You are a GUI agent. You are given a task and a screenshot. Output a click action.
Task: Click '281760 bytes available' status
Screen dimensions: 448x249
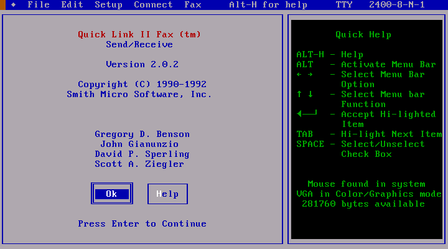363,204
